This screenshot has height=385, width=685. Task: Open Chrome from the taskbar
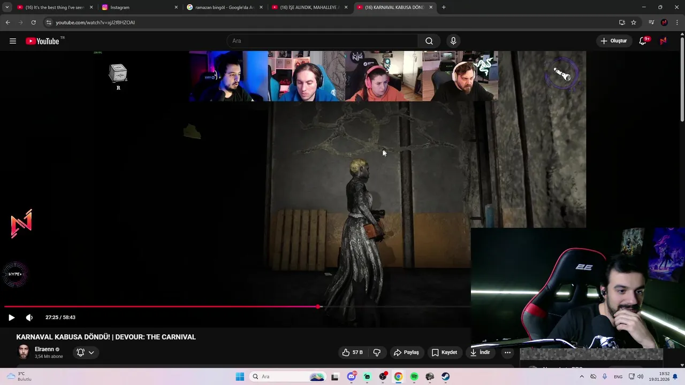[398, 376]
